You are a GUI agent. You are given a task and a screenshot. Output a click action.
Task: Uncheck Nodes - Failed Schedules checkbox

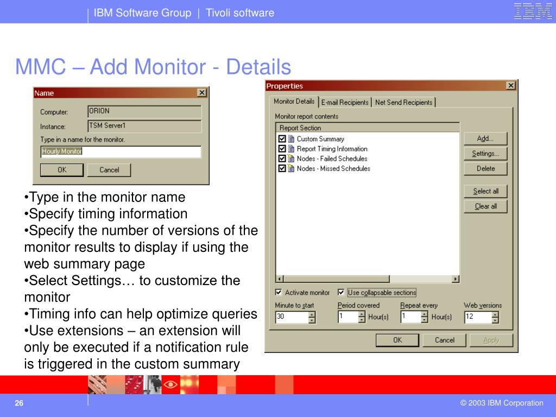pos(282,159)
